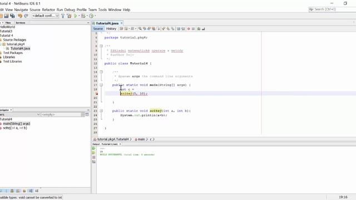Screen dimensions: 356x200
Task: Switch to Source view
Action: [x=98, y=28]
